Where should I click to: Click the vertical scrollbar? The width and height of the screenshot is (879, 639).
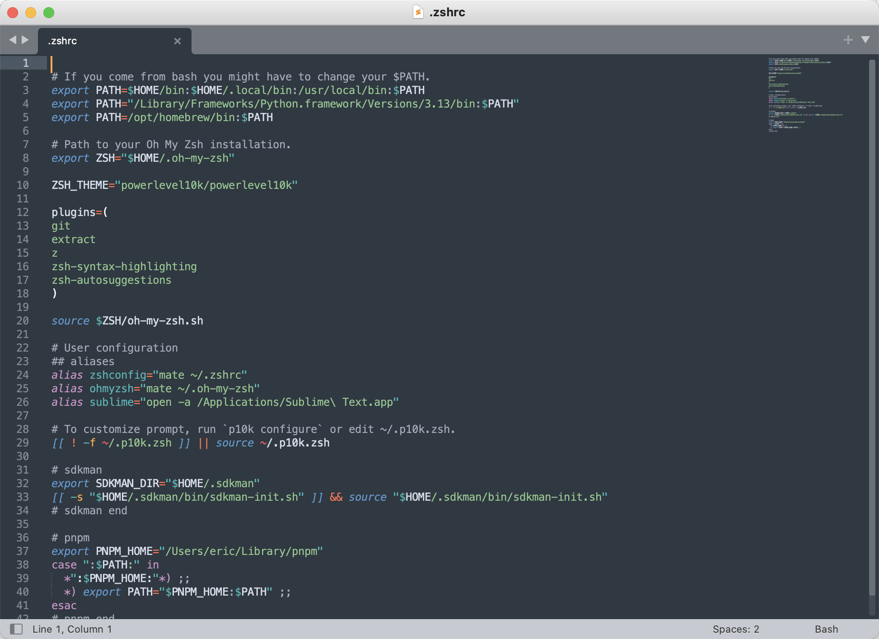click(872, 327)
